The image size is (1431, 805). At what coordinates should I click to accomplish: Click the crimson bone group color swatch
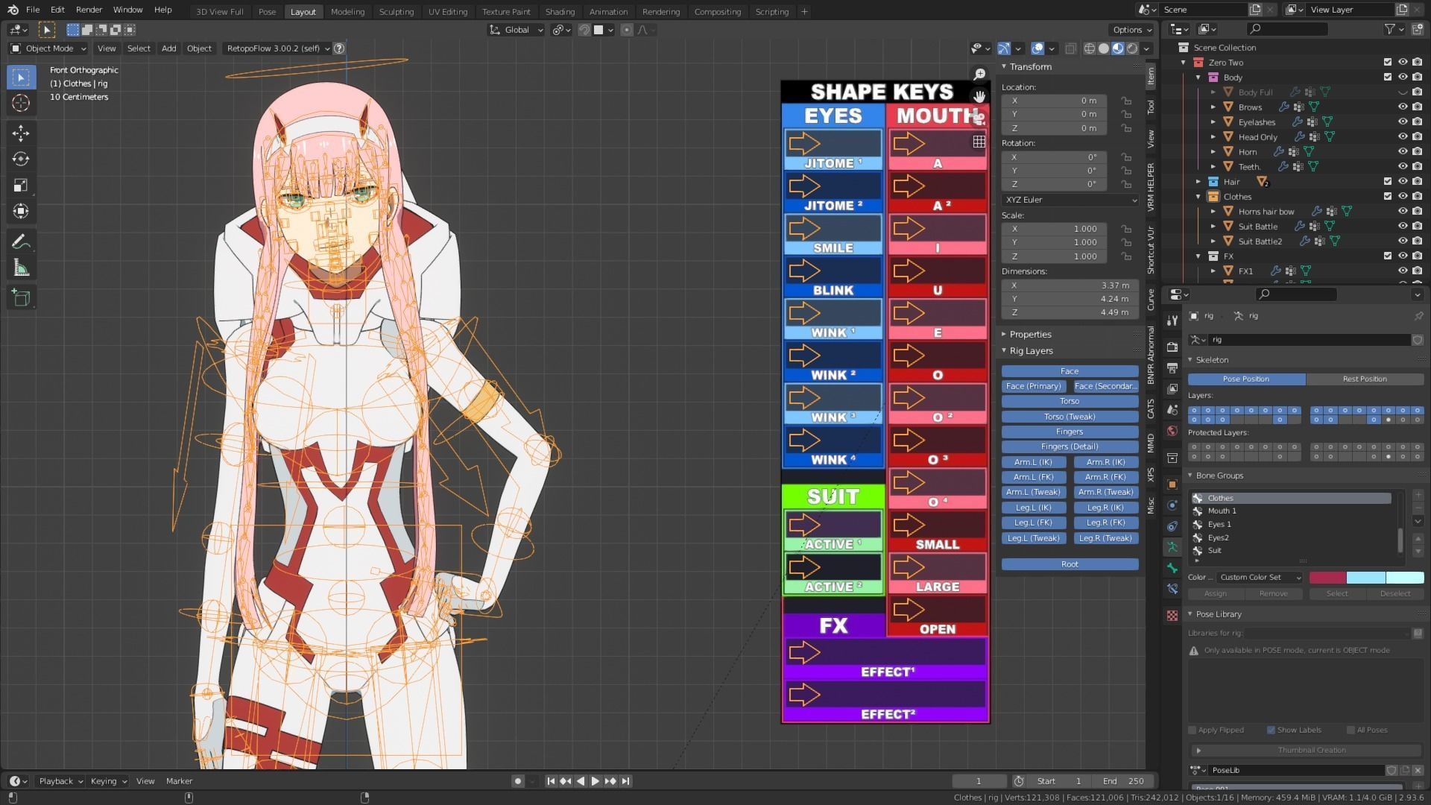(x=1327, y=578)
